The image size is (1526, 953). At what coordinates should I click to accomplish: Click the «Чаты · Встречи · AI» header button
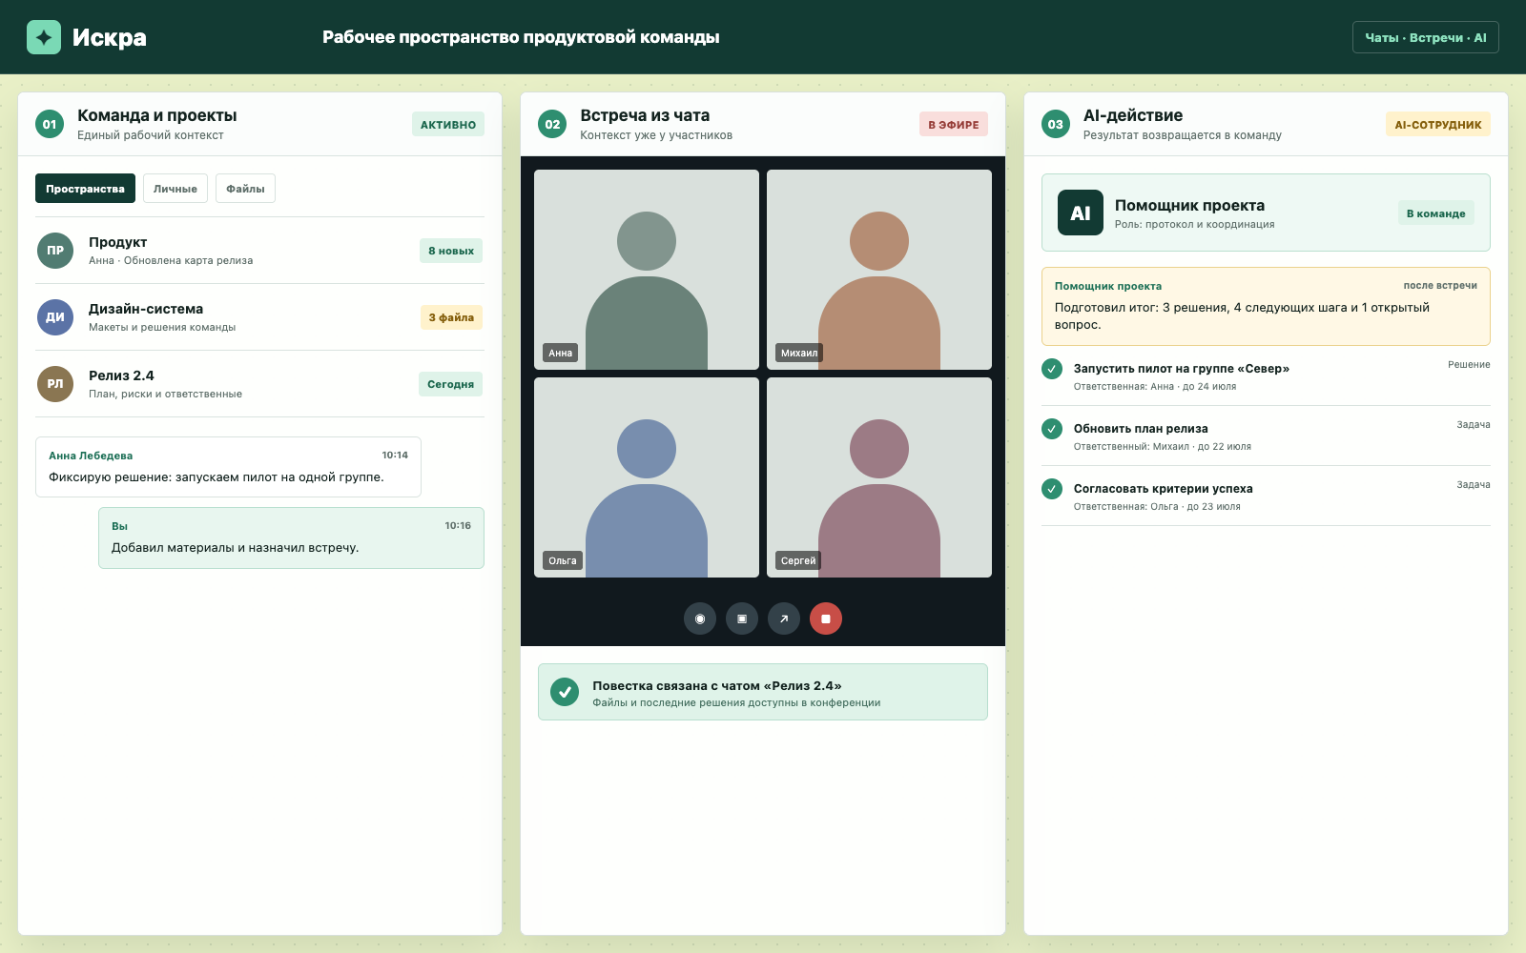1425,37
